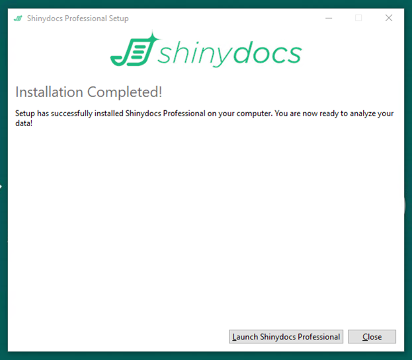Close the setup window with the X

point(389,18)
